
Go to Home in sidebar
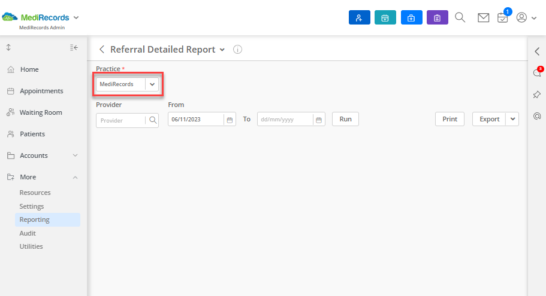coord(29,69)
